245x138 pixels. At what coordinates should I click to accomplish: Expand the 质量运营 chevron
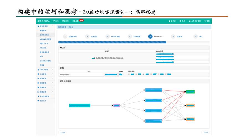click(x=53, y=92)
